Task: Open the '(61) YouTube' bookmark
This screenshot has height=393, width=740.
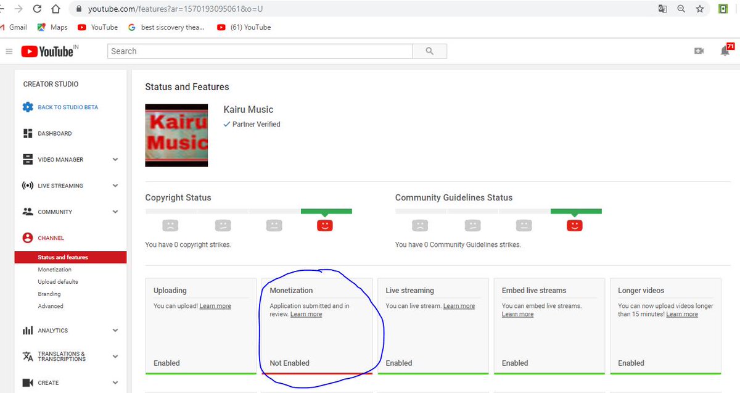Action: (x=244, y=27)
